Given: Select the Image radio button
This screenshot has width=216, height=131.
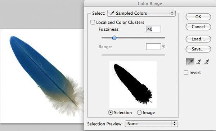Looking at the screenshot, I should point(139,112).
